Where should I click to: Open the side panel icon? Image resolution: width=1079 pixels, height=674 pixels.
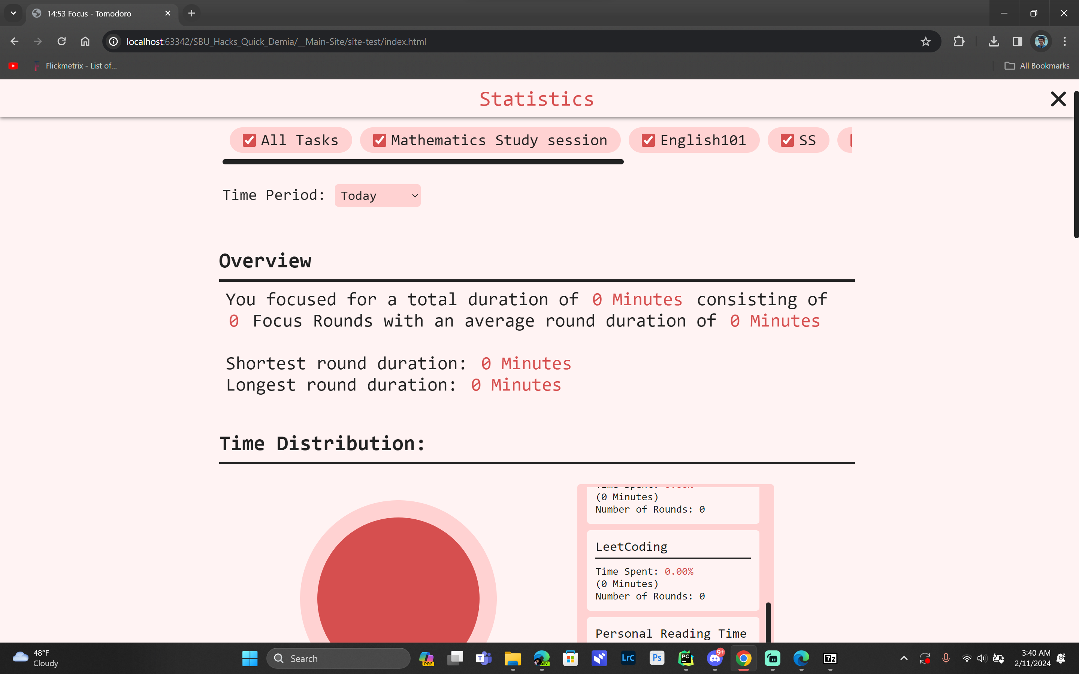[1017, 42]
